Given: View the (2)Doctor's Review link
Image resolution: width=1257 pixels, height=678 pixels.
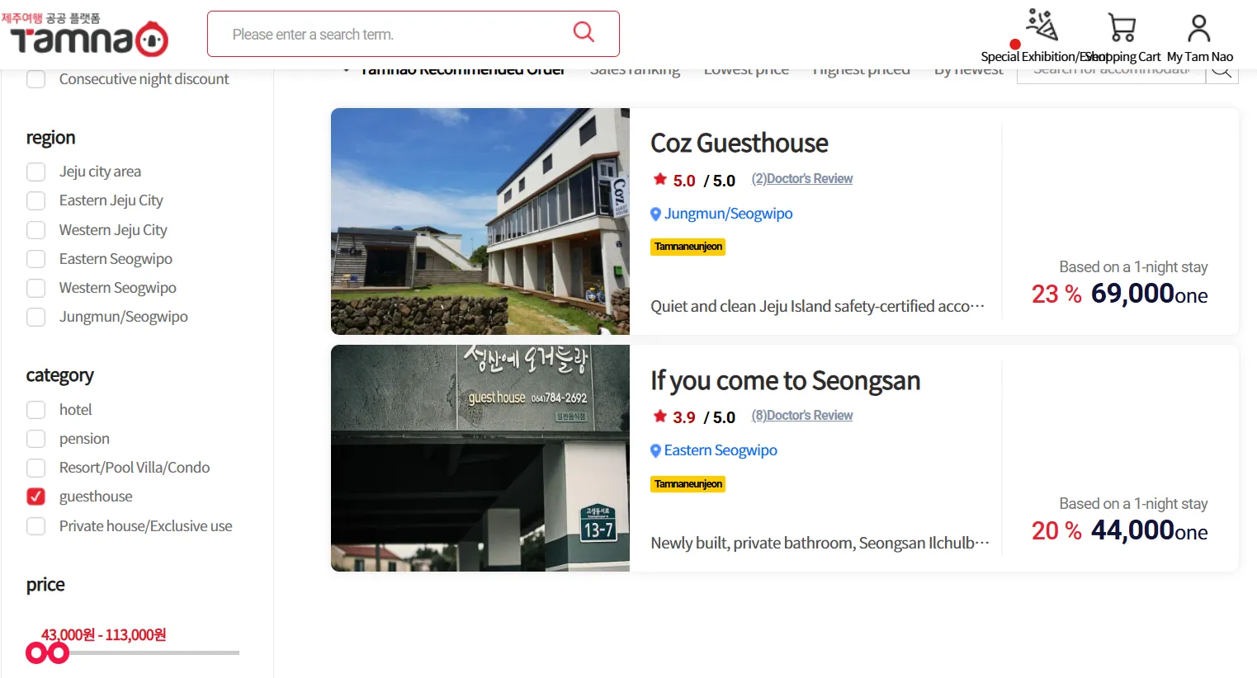Looking at the screenshot, I should [x=802, y=179].
